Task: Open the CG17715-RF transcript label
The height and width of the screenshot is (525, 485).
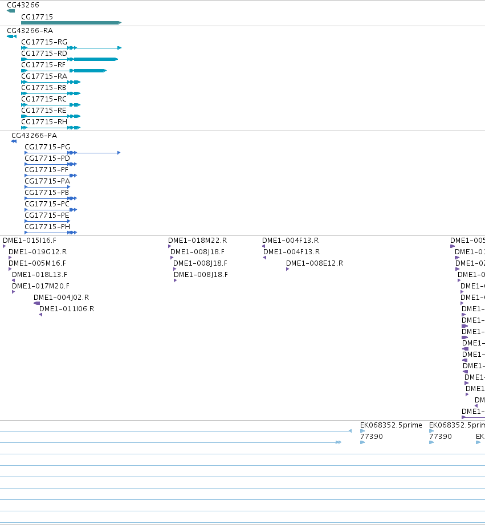Action: [x=43, y=64]
